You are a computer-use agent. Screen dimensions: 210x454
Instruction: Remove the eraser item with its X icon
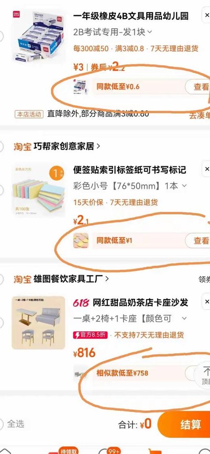[206, 16]
